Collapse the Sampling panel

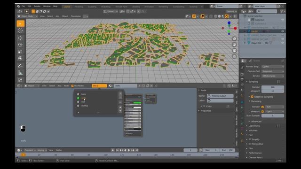(253, 82)
